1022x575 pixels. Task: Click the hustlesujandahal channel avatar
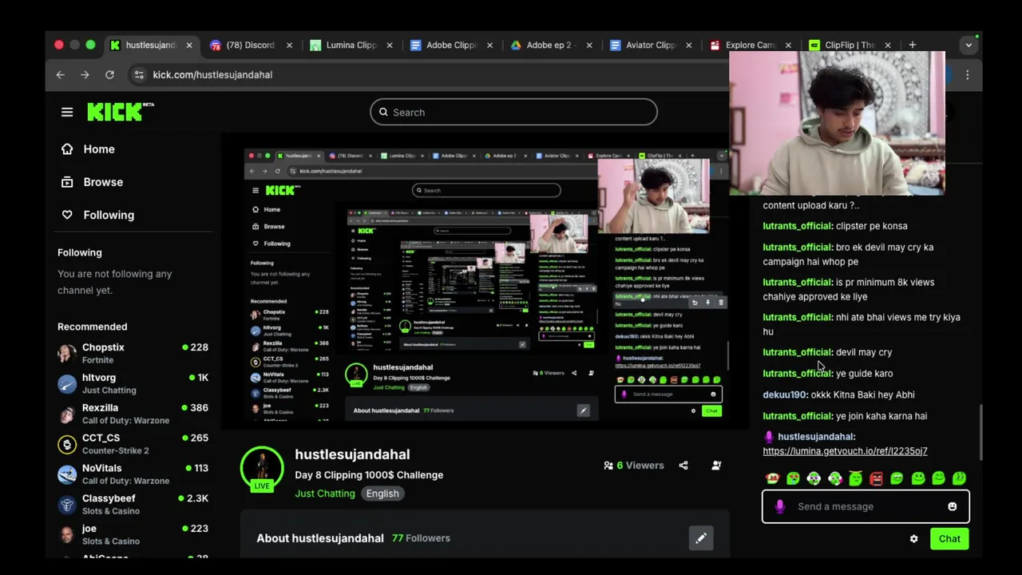(262, 468)
